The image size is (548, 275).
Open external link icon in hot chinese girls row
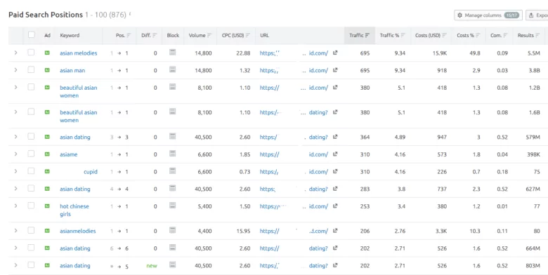[x=335, y=206]
